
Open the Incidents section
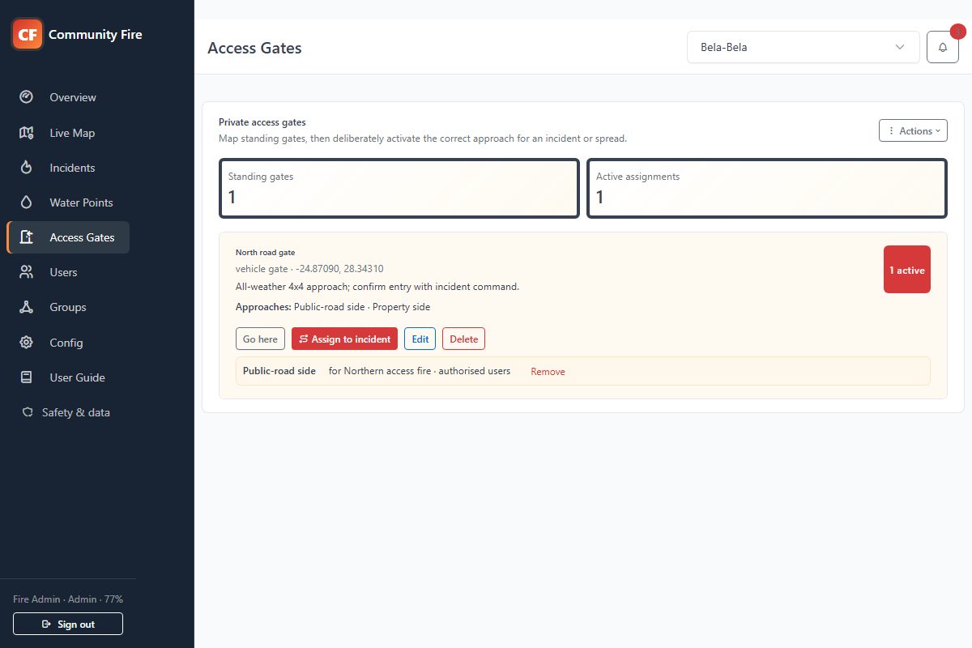click(x=68, y=168)
